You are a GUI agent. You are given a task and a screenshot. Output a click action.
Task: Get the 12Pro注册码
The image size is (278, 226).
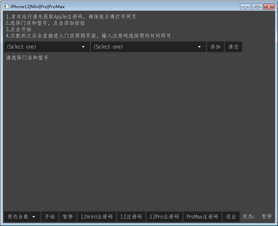click(x=164, y=217)
